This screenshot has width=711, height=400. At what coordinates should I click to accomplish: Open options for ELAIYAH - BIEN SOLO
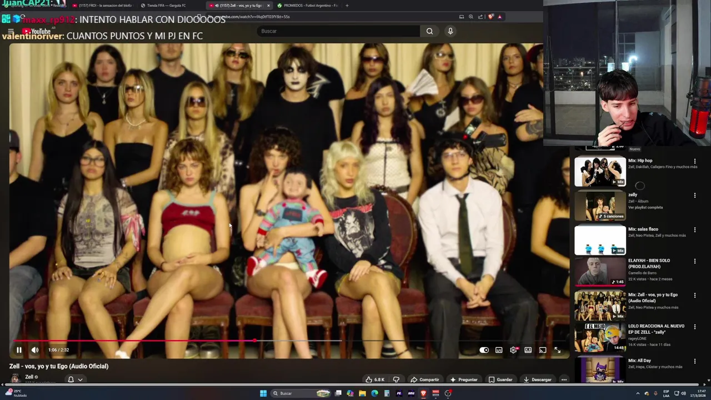(694, 261)
